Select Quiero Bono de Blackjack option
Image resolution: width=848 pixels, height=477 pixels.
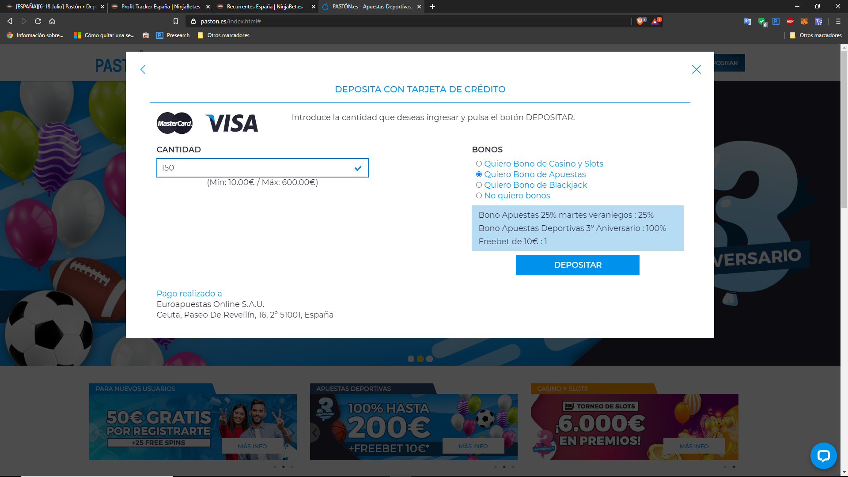pos(479,185)
